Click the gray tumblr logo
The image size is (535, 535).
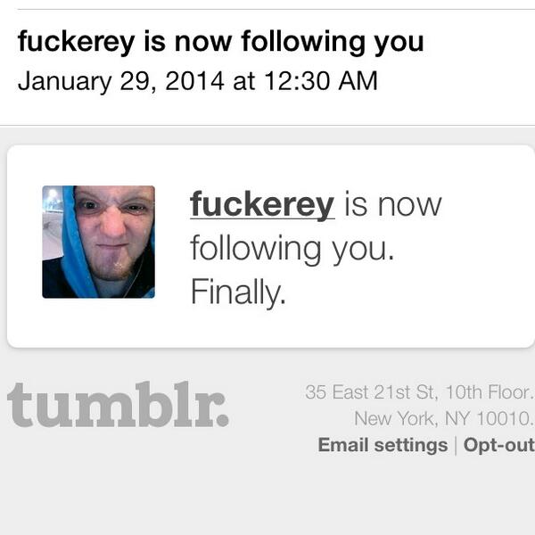pos(118,404)
